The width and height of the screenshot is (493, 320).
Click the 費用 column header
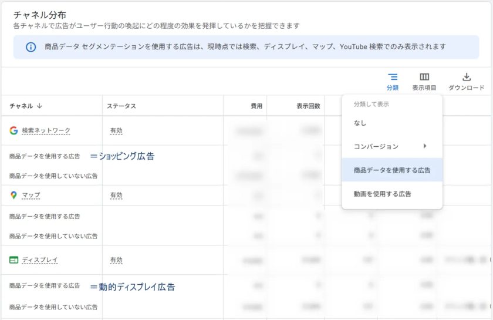[x=256, y=106]
